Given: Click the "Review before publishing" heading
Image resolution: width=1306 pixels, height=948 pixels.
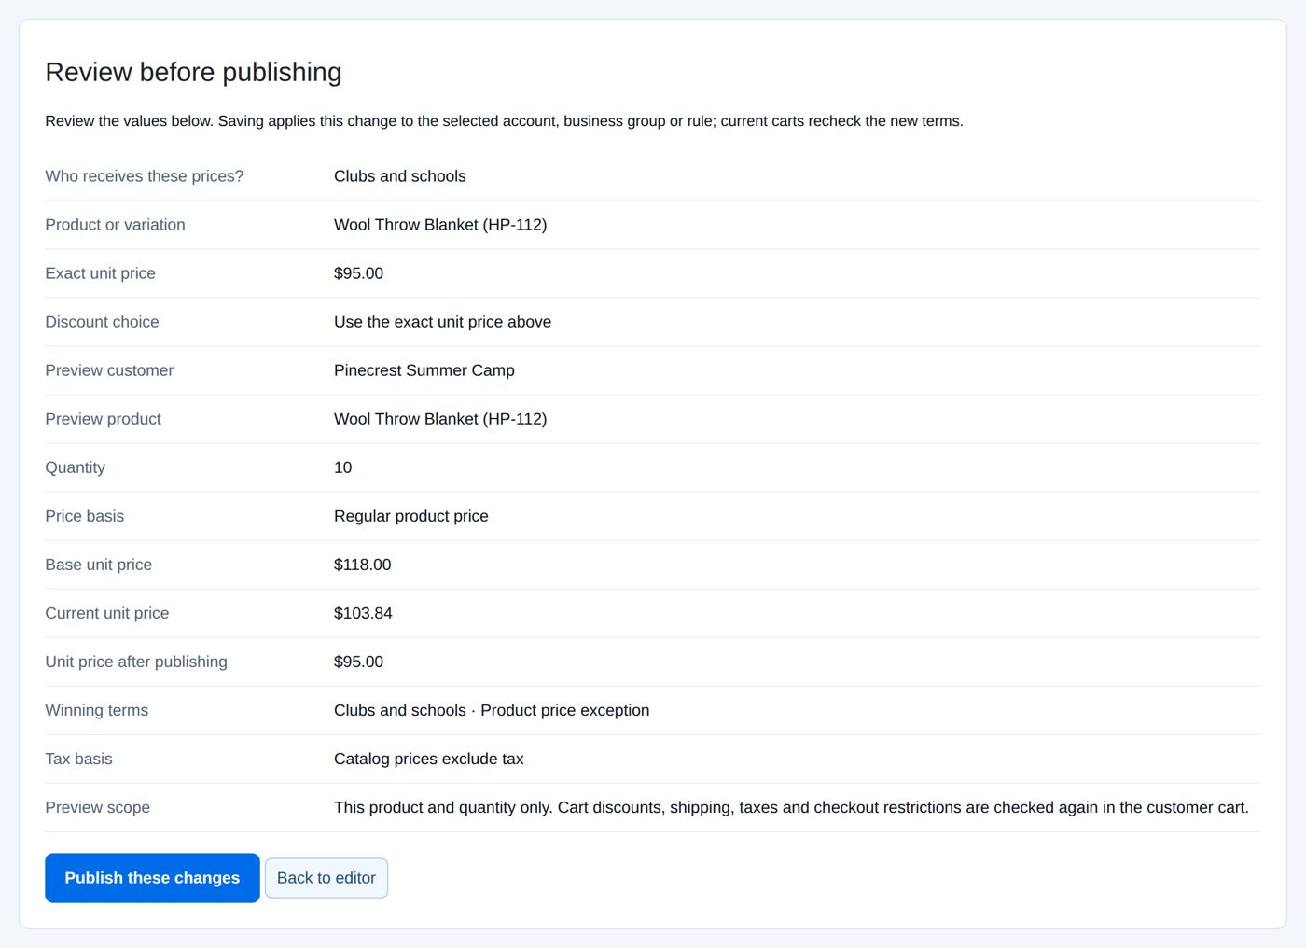Looking at the screenshot, I should click(193, 72).
